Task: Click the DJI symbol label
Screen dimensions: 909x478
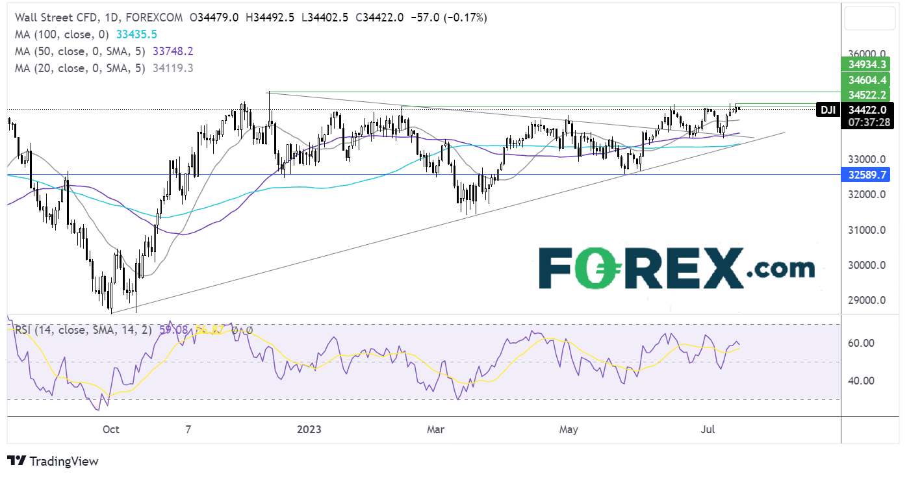Action: (x=828, y=110)
